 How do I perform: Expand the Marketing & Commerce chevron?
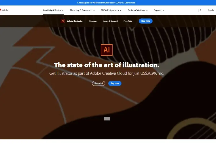click(94, 10)
